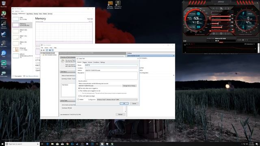Image resolution: width=260 pixels, height=146 pixels.
Task: Click Afterburner settings gear icon
Action: click(x=214, y=33)
